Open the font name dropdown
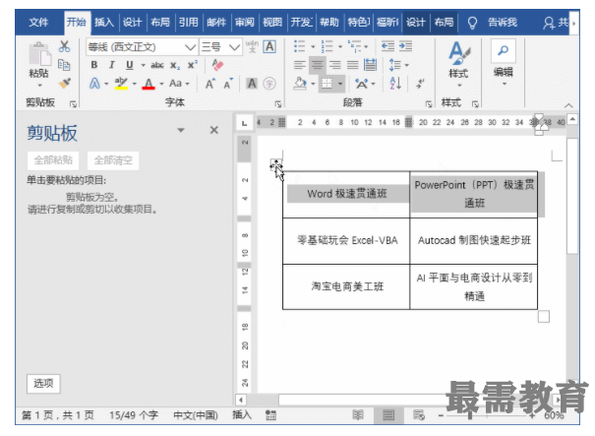This screenshot has height=436, width=595. point(190,47)
